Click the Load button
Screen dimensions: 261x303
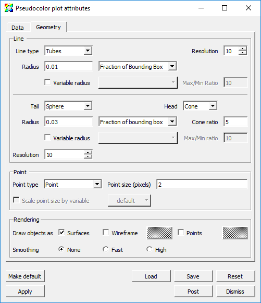coord(151,276)
